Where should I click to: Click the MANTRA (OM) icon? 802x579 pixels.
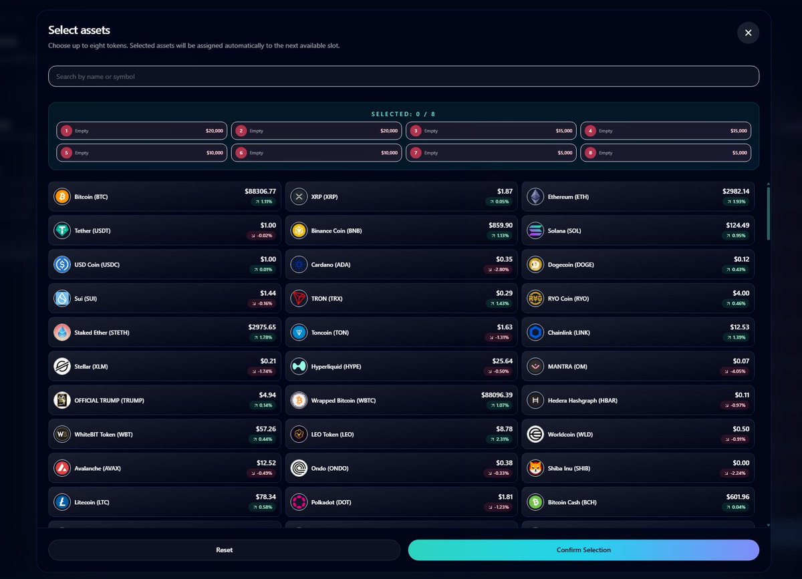tap(535, 367)
